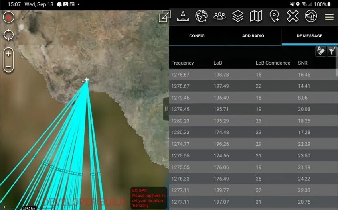Switch to the CONFIG tab
Viewport: 338px width, 210px height.
(197, 36)
